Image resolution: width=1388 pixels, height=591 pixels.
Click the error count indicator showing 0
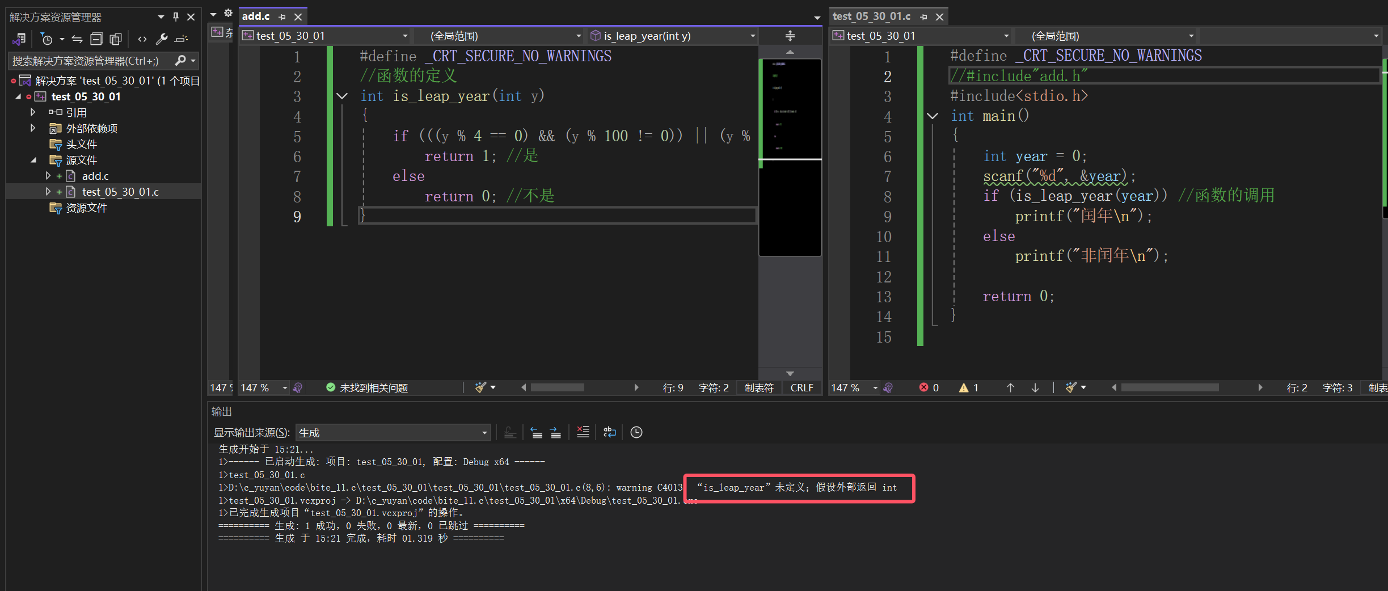click(x=929, y=388)
